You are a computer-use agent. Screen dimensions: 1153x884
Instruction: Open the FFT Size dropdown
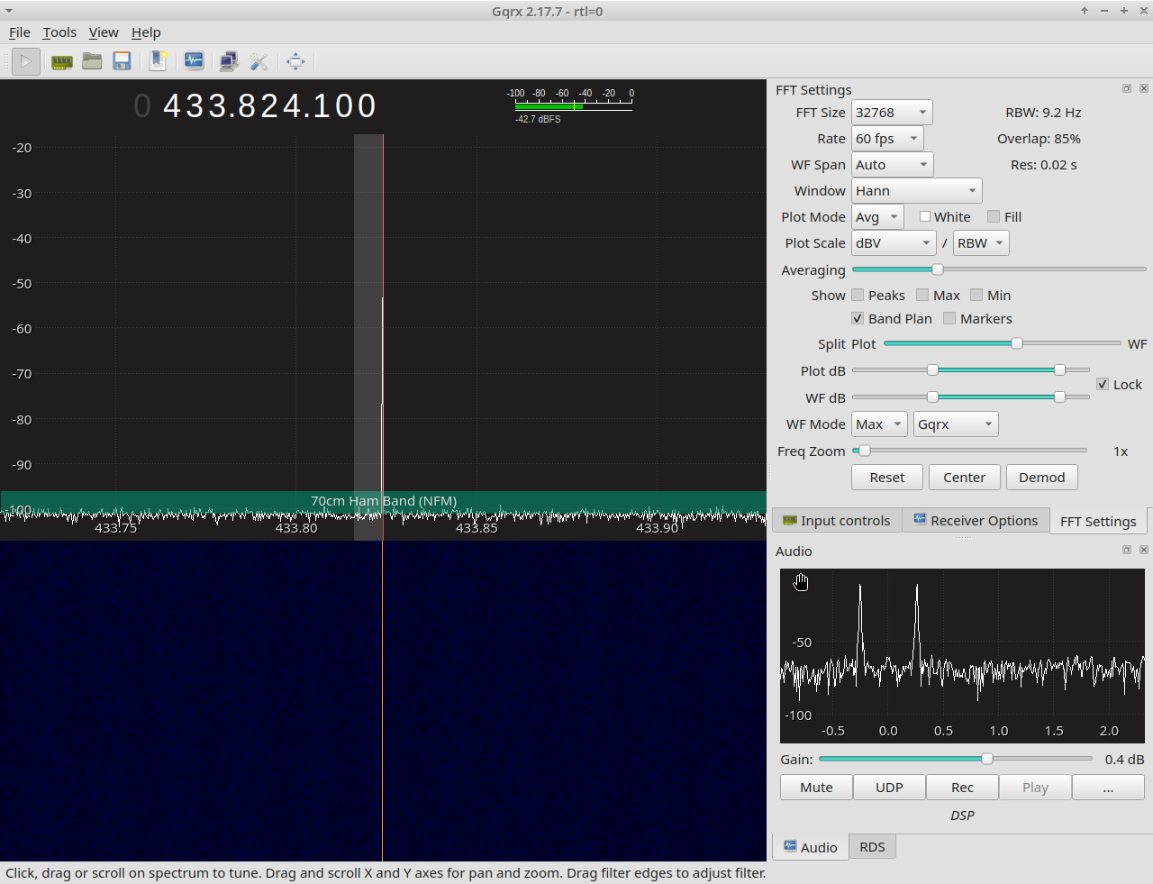tap(892, 113)
